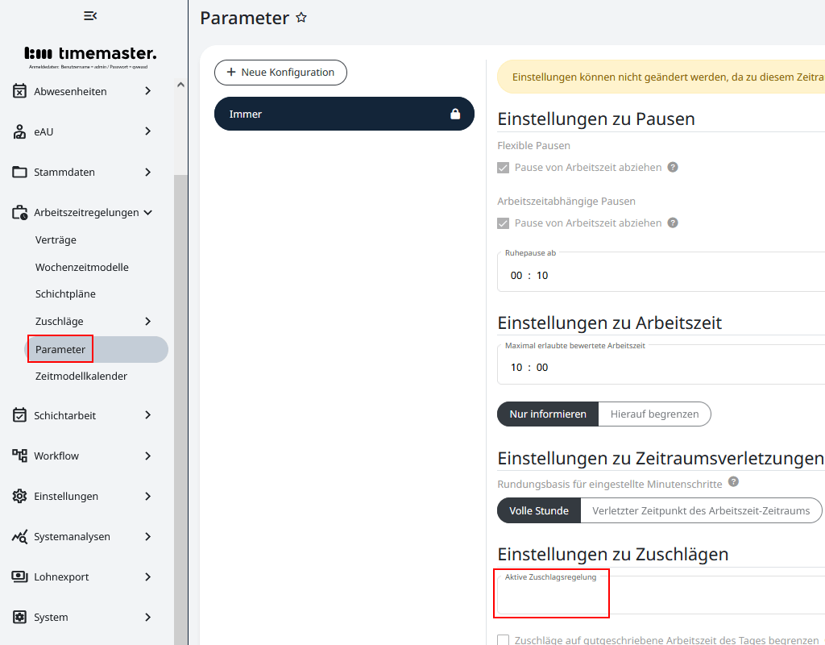Click help icon beside Flexible Pausen checkbox
This screenshot has width=825, height=645.
673,168
